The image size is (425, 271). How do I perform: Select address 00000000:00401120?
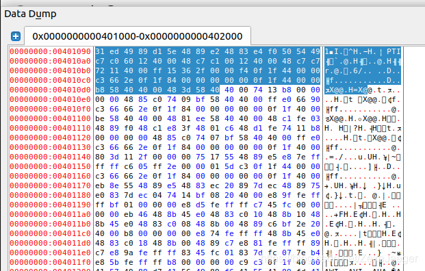[x=51, y=138]
